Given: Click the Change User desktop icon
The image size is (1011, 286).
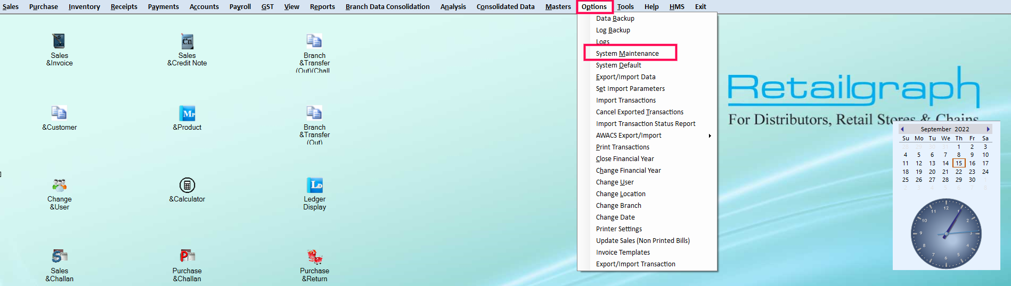Looking at the screenshot, I should [59, 185].
